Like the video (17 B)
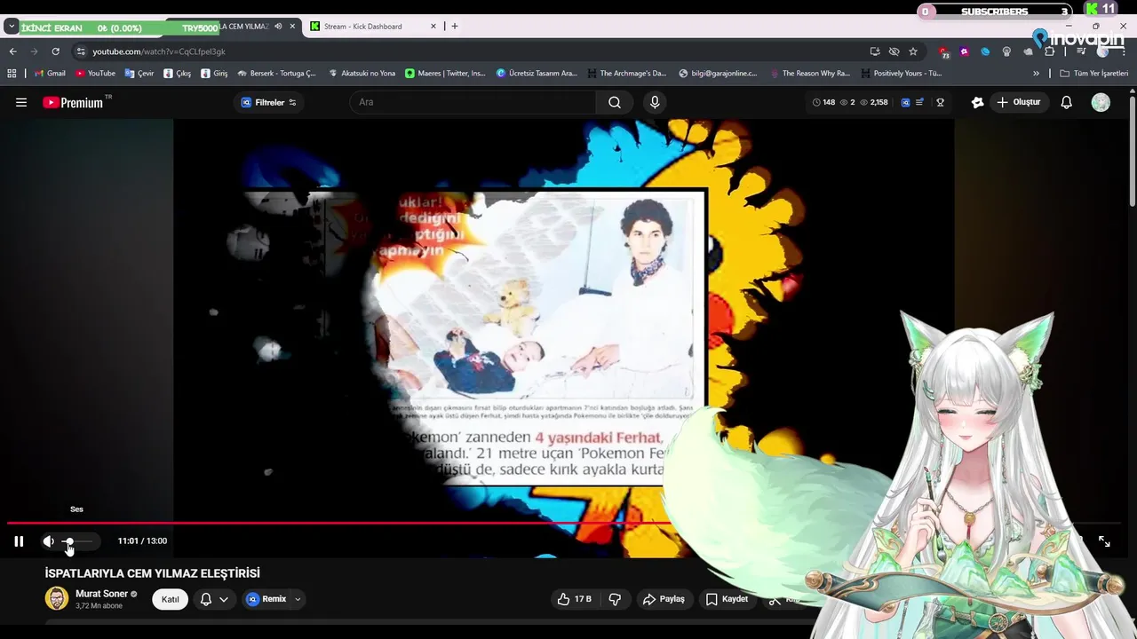The height and width of the screenshot is (639, 1137). (574, 599)
